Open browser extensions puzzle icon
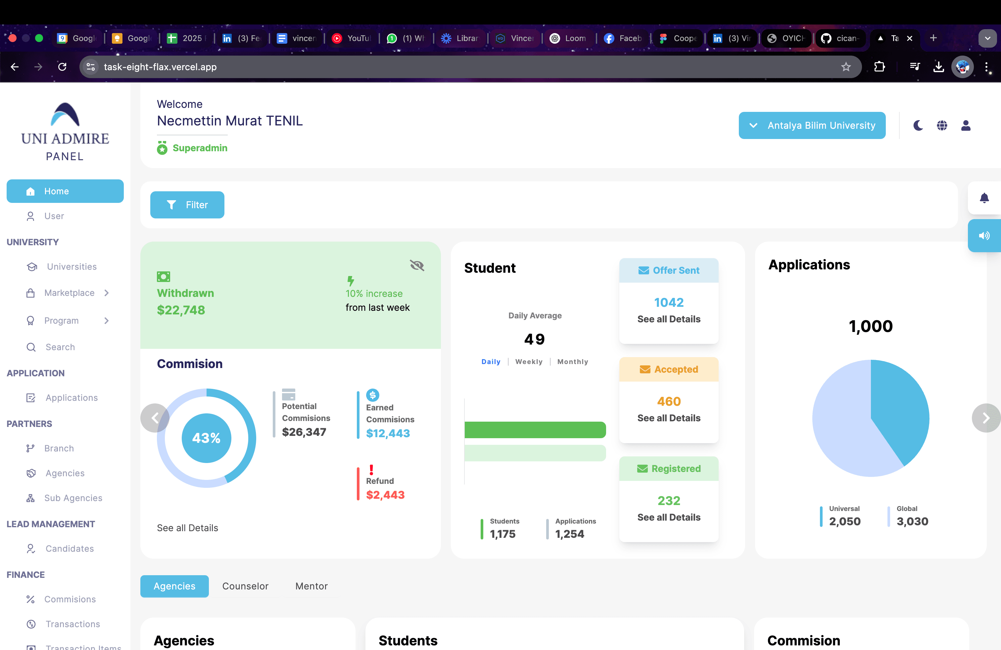Image resolution: width=1001 pixels, height=650 pixels. pos(880,67)
